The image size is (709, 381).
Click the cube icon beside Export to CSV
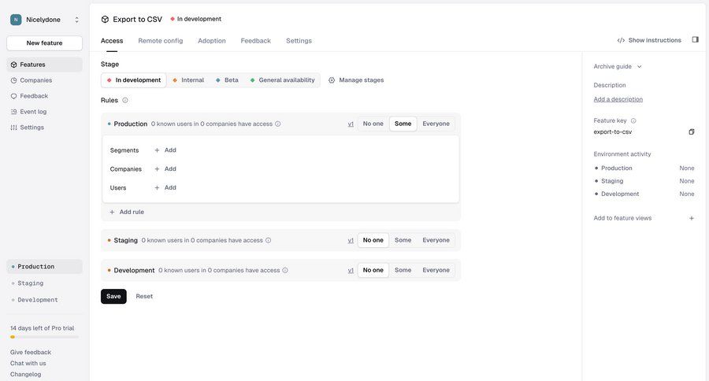tap(105, 20)
